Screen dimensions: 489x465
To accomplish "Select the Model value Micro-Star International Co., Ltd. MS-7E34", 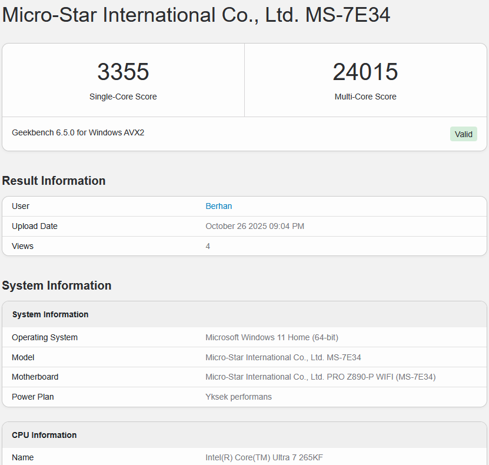I will [x=283, y=357].
